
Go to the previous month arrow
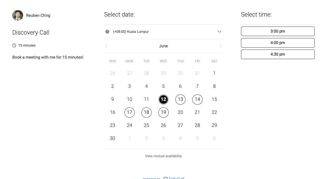[x=107, y=46]
